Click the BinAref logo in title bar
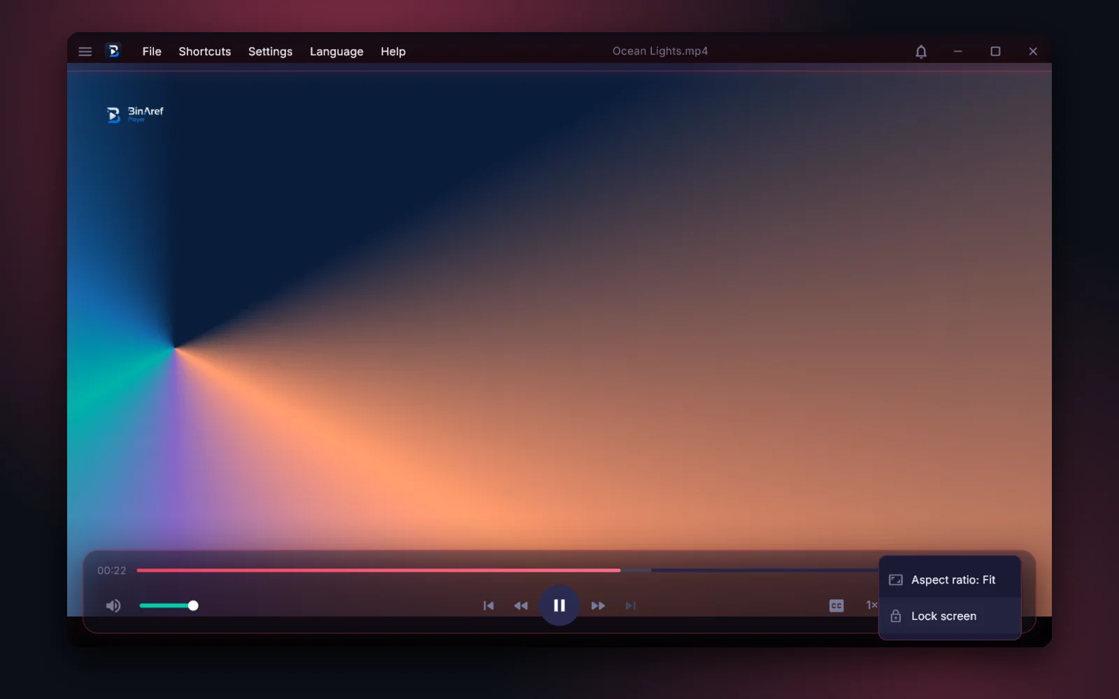 tap(113, 51)
